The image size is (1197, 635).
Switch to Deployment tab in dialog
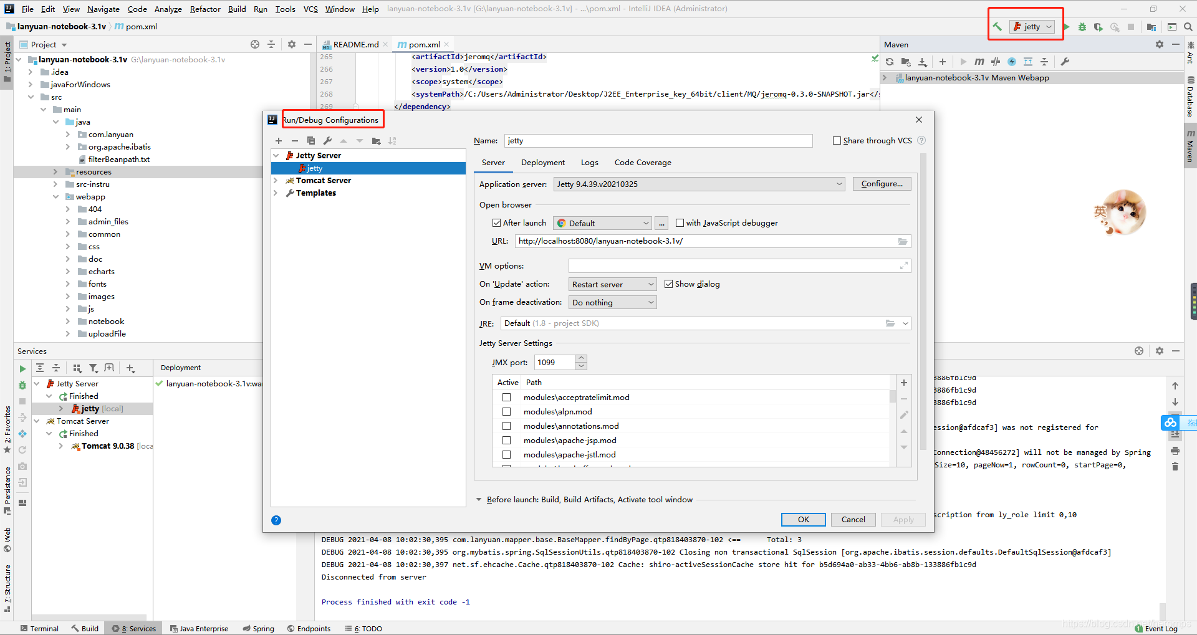click(x=543, y=163)
